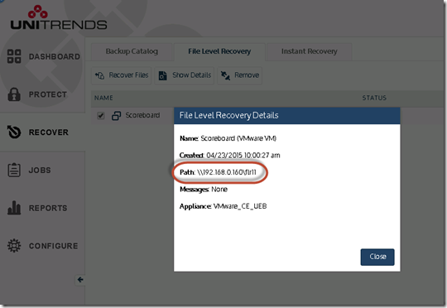447x308 pixels.
Task: Click the Recover circular arrow icon
Action: [x=14, y=132]
